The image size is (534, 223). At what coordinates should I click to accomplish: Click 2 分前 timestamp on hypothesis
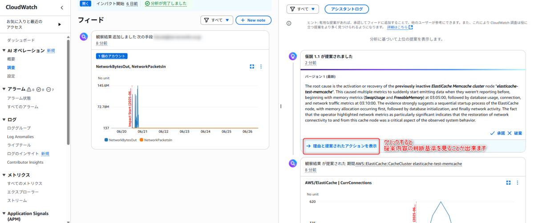pyautogui.click(x=311, y=64)
